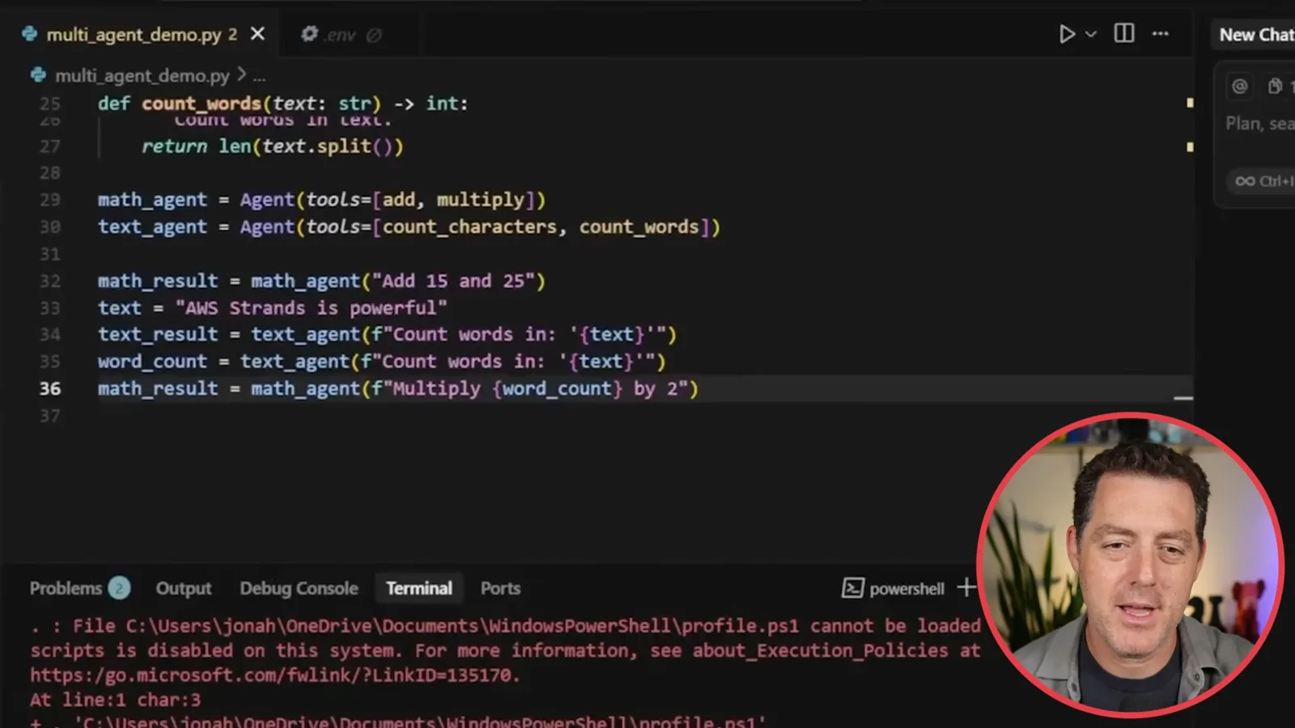The width and height of the screenshot is (1295, 728).
Task: Switch to the Output panel
Action: click(184, 588)
